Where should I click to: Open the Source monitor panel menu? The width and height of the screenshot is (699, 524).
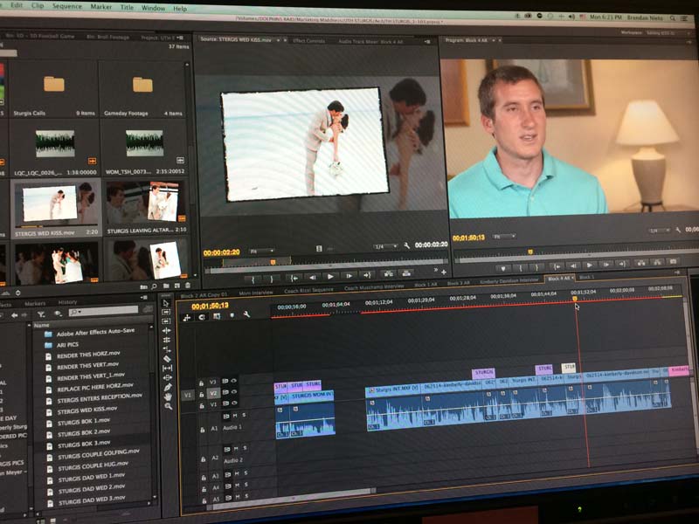tap(427, 41)
